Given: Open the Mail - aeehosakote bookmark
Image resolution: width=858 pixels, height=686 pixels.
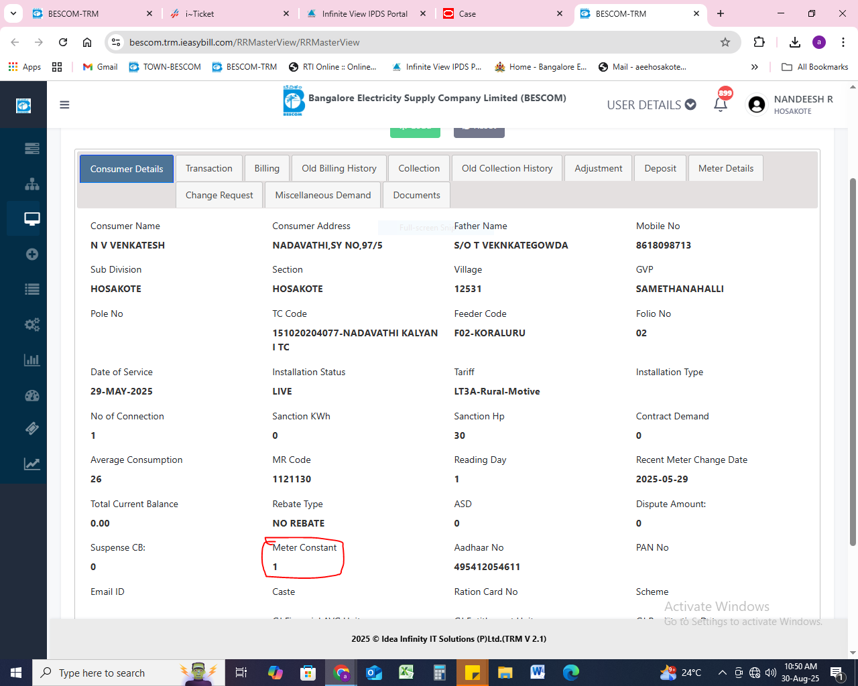Looking at the screenshot, I should pyautogui.click(x=642, y=67).
